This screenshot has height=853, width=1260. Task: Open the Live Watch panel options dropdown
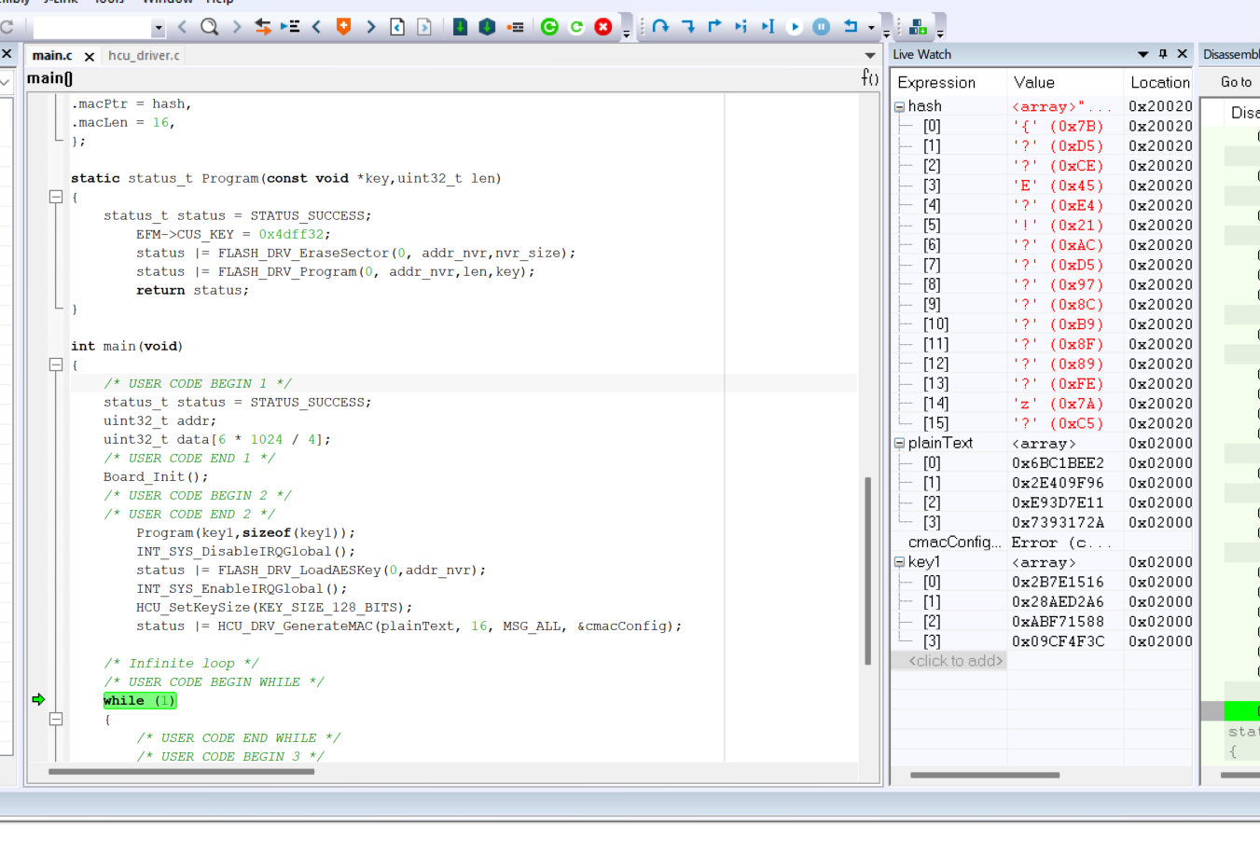1142,54
